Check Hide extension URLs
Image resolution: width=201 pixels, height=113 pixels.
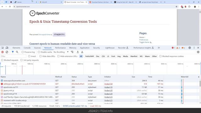click(58, 56)
